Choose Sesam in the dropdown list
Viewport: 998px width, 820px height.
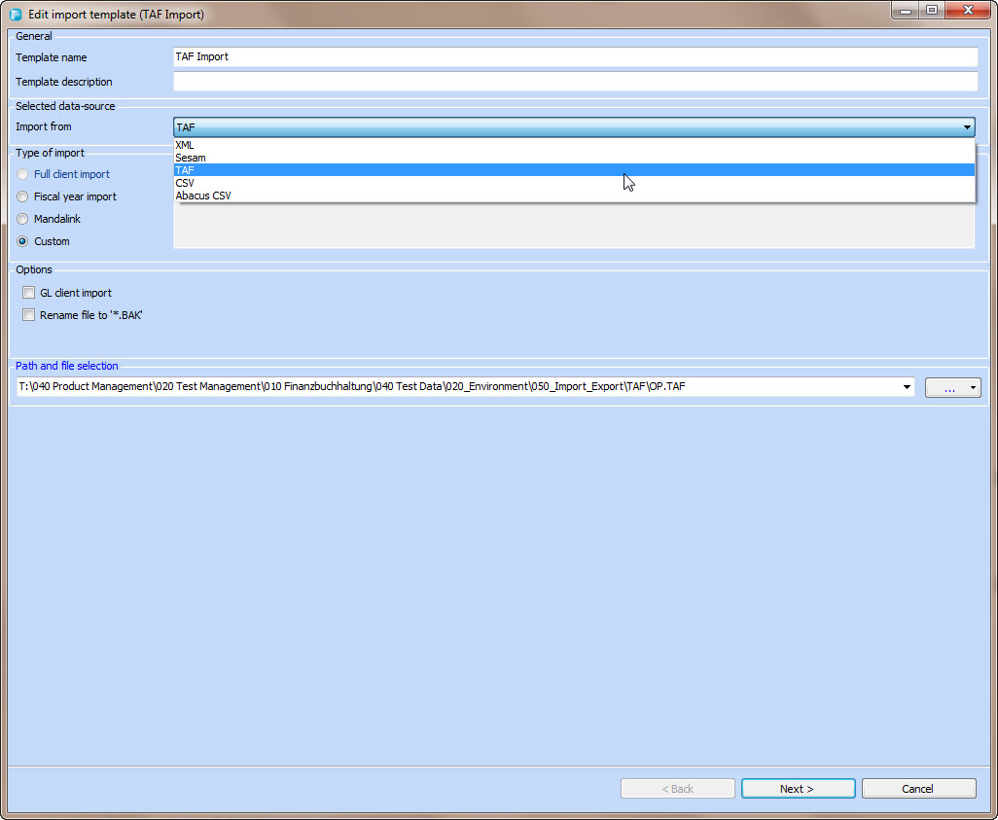191,158
